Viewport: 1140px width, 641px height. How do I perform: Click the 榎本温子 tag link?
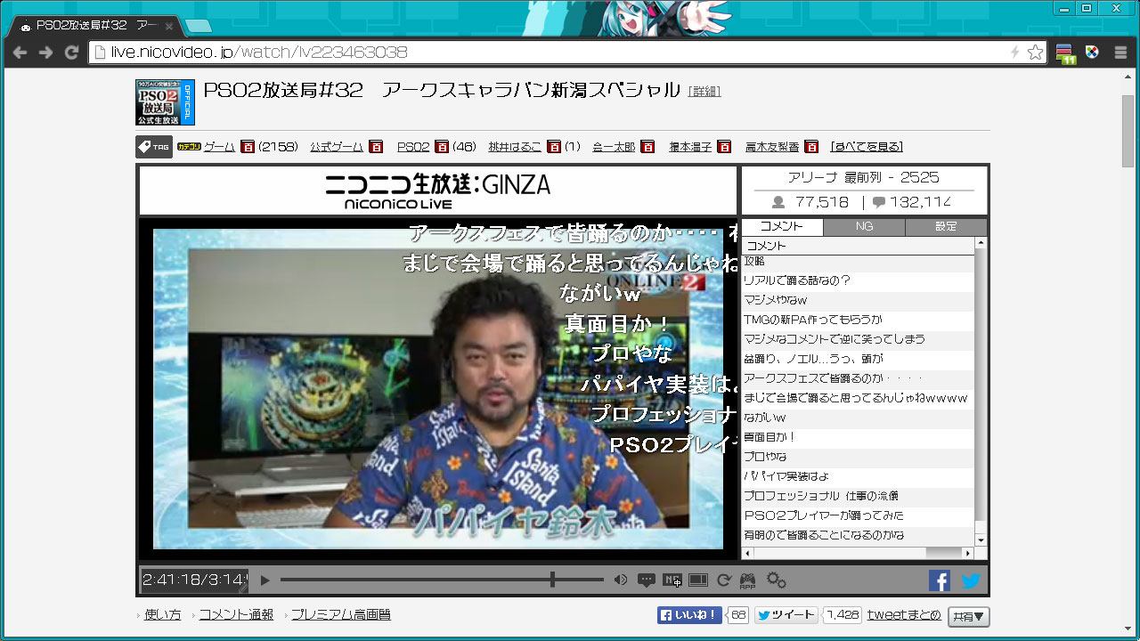(x=690, y=147)
